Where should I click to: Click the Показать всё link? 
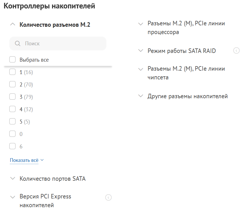click(x=24, y=160)
